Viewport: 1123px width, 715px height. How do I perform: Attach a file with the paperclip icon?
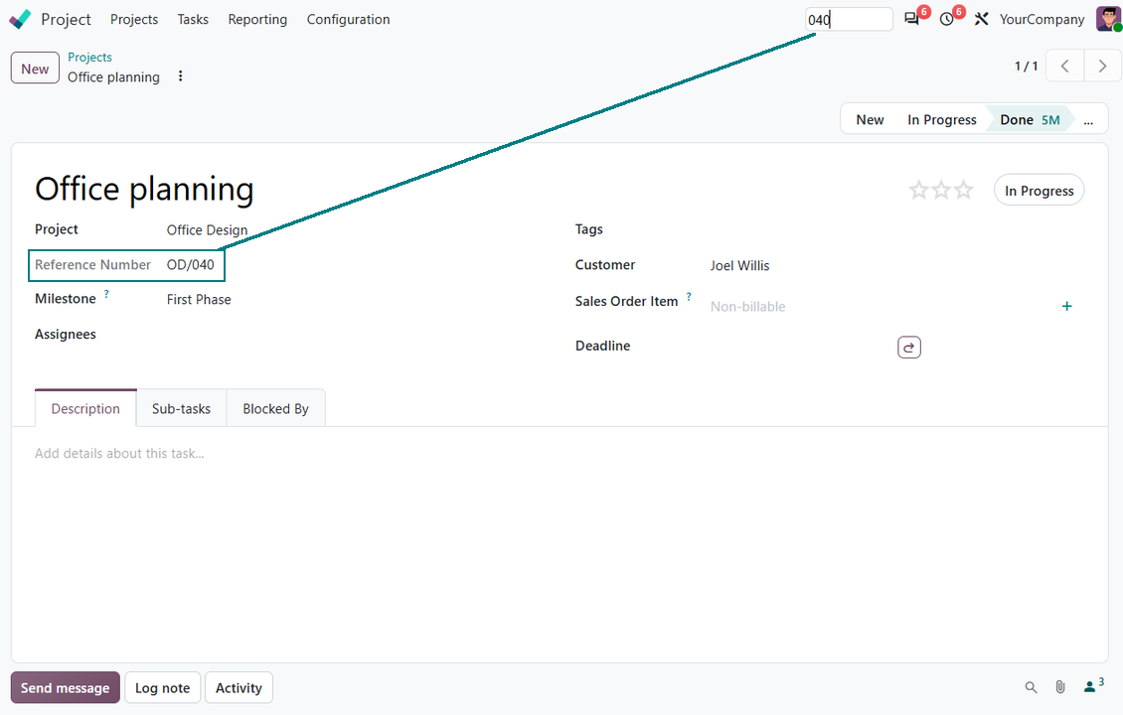[1060, 688]
